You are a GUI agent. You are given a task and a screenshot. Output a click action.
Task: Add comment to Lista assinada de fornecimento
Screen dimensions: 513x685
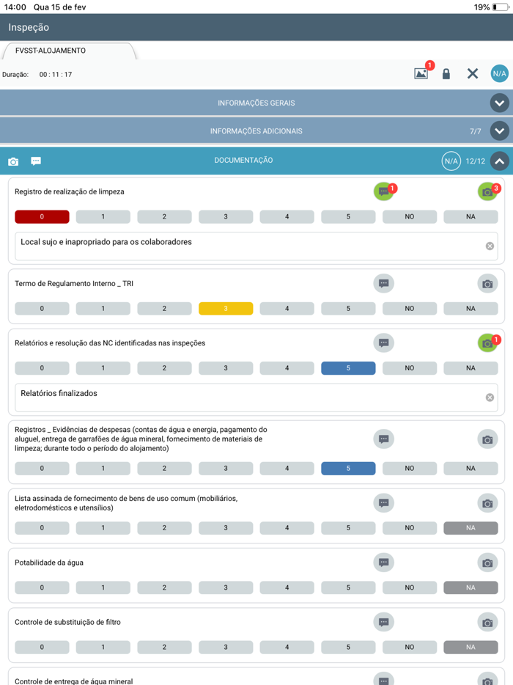click(x=384, y=503)
